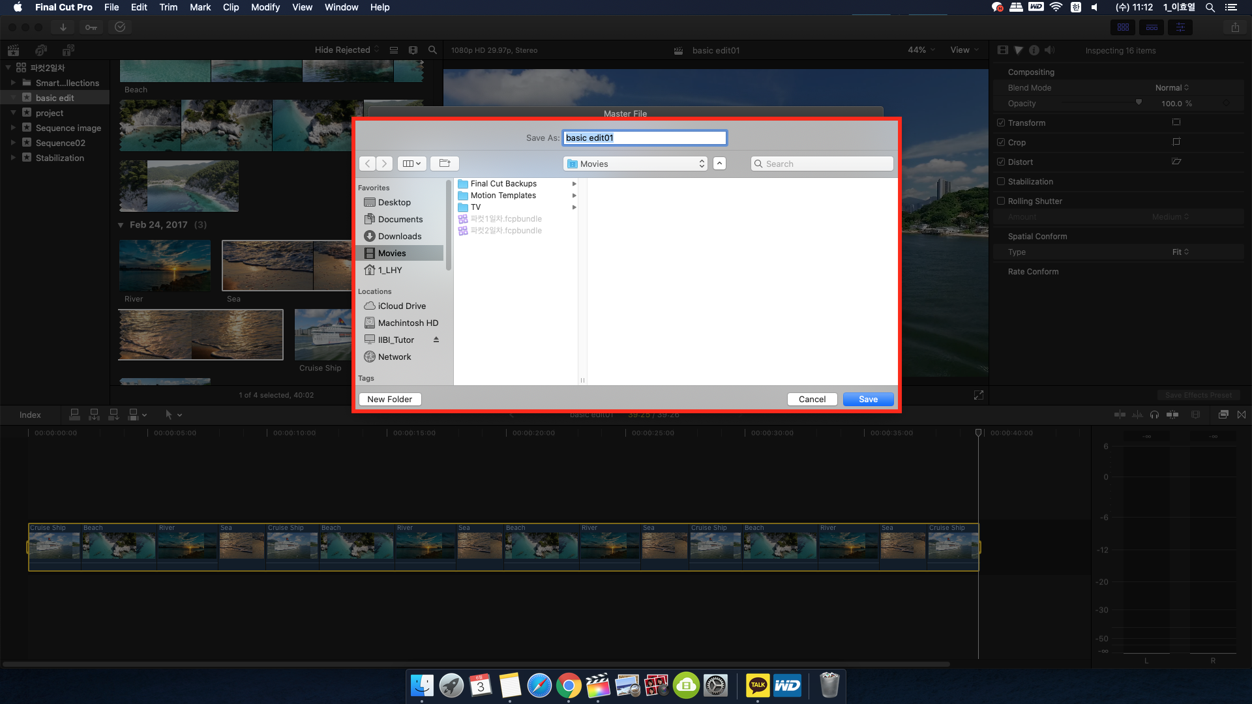Select Downloads in the Favorites sidebar
This screenshot has height=704, width=1252.
pyautogui.click(x=399, y=236)
